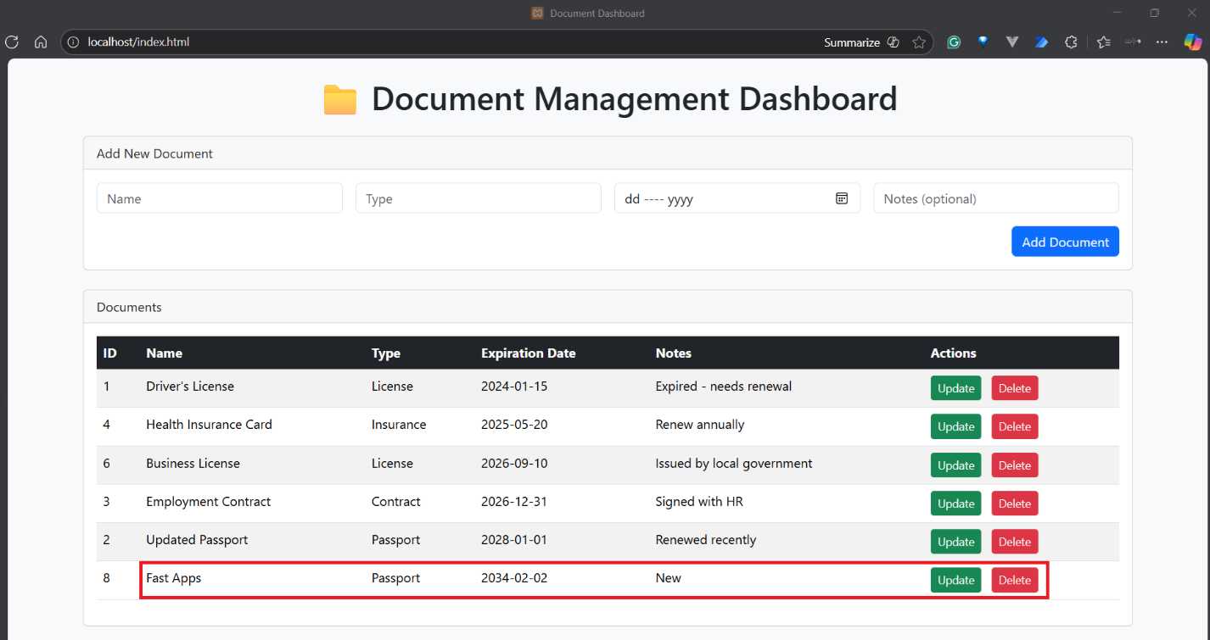Click the Document Management Dashboard heading
Viewport: 1210px width, 640px height.
pyautogui.click(x=635, y=99)
